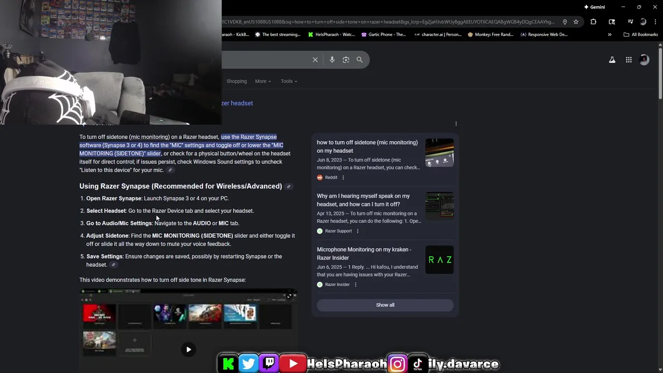Open the All Bookmarks folder
This screenshot has height=373, width=663.
[641, 35]
